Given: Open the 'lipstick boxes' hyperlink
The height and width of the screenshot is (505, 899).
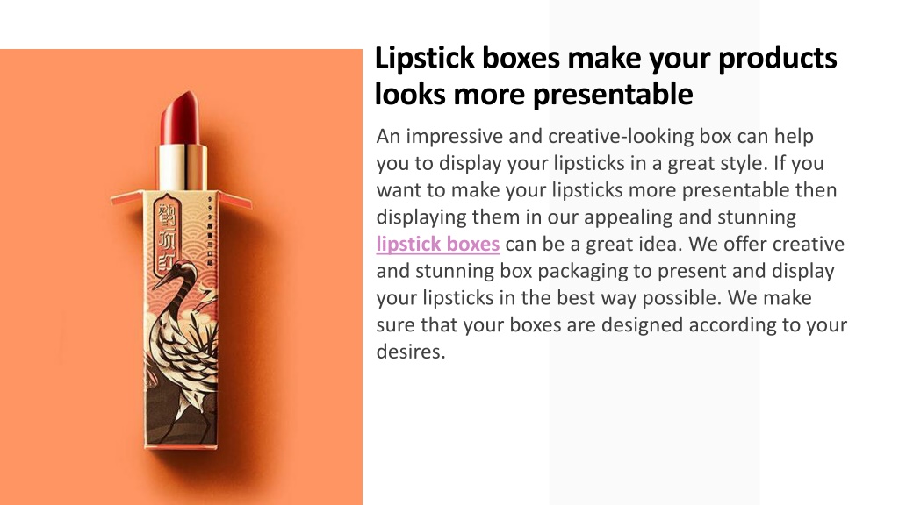Looking at the screenshot, I should click(437, 244).
